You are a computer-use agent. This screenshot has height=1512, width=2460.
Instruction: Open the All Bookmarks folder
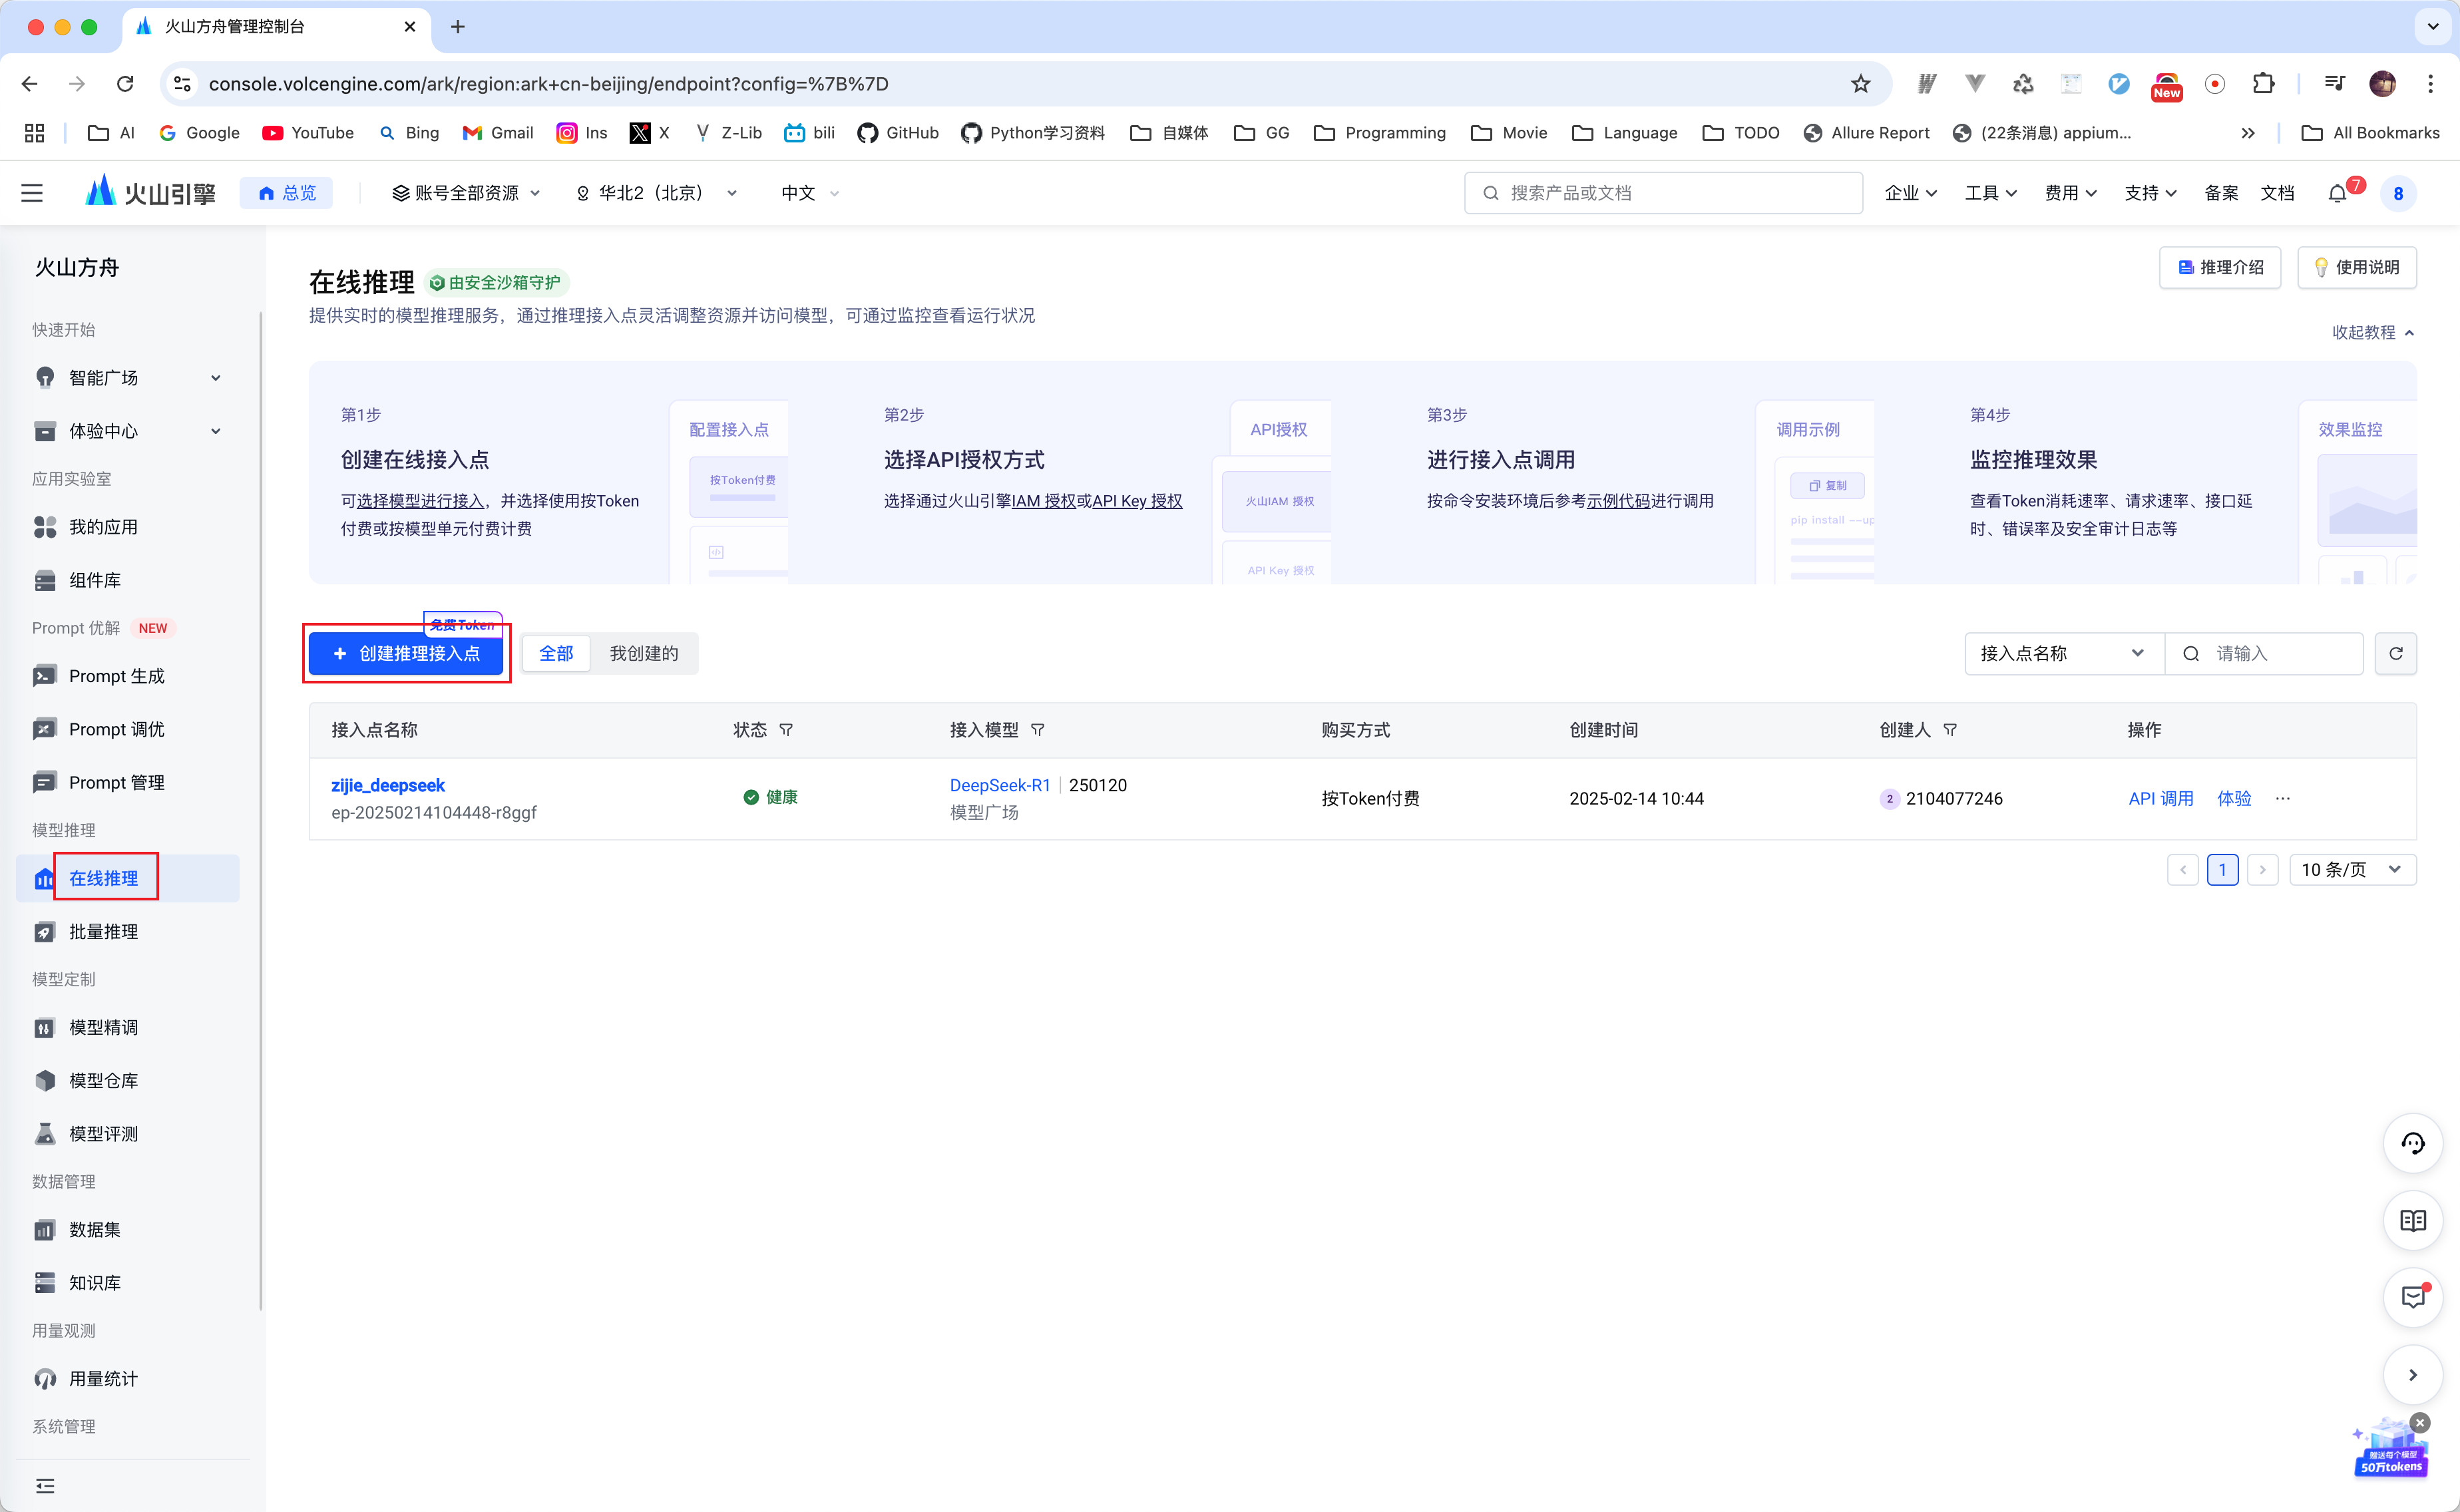(2370, 133)
